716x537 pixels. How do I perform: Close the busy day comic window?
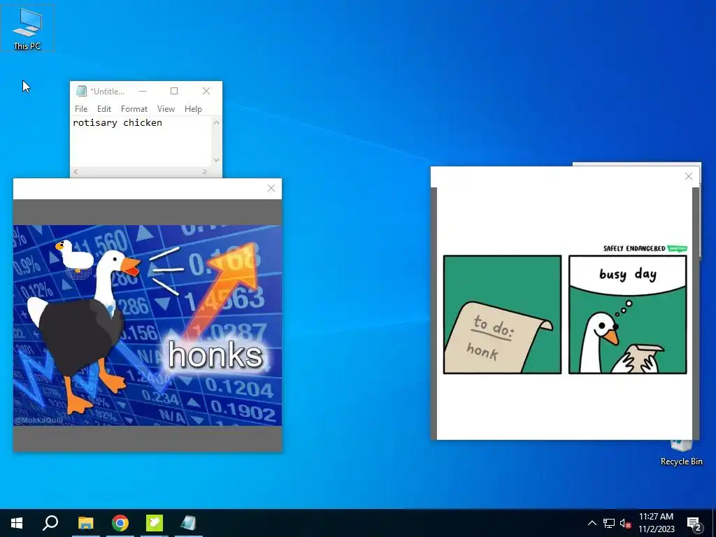coord(689,176)
